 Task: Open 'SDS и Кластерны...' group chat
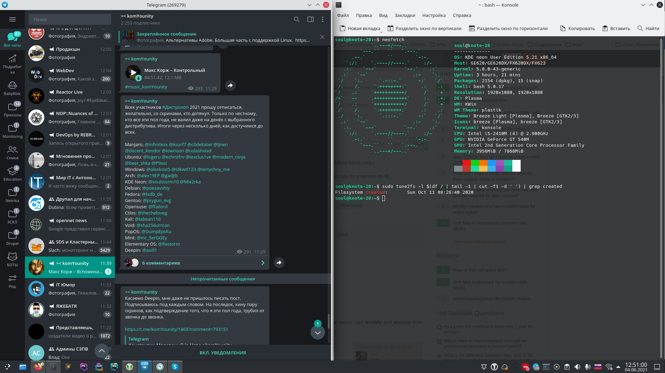[x=70, y=246]
